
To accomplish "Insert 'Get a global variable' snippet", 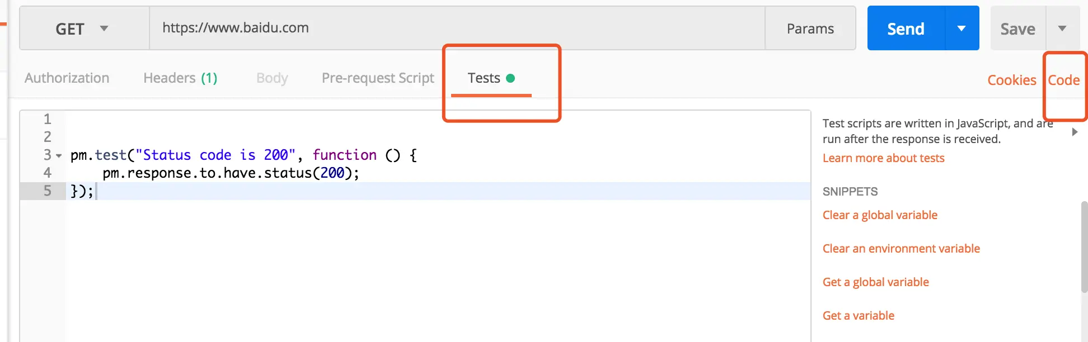I will pos(875,282).
